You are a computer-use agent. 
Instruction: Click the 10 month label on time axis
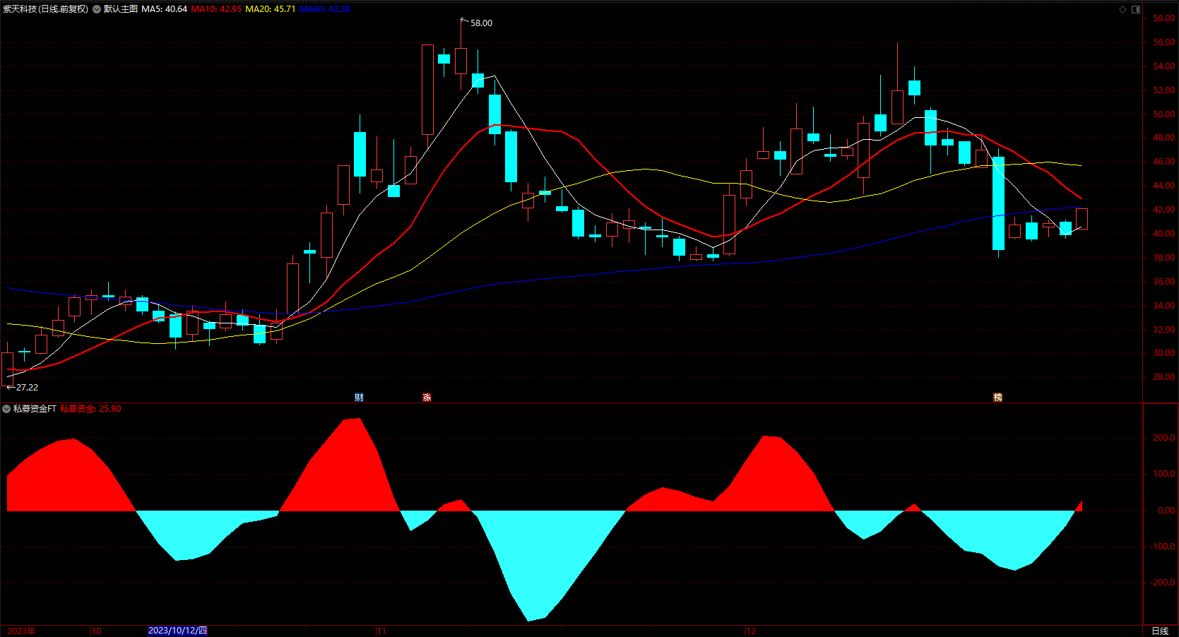(x=97, y=631)
